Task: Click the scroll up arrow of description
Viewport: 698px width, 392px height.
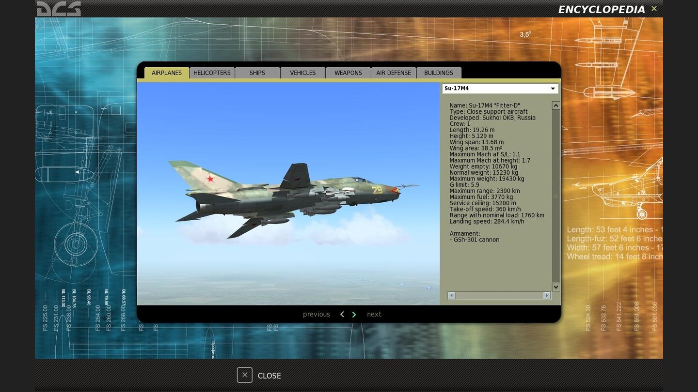Action: coord(556,106)
